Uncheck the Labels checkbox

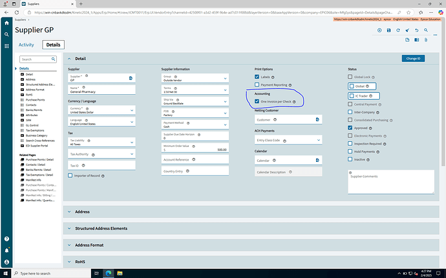(257, 77)
